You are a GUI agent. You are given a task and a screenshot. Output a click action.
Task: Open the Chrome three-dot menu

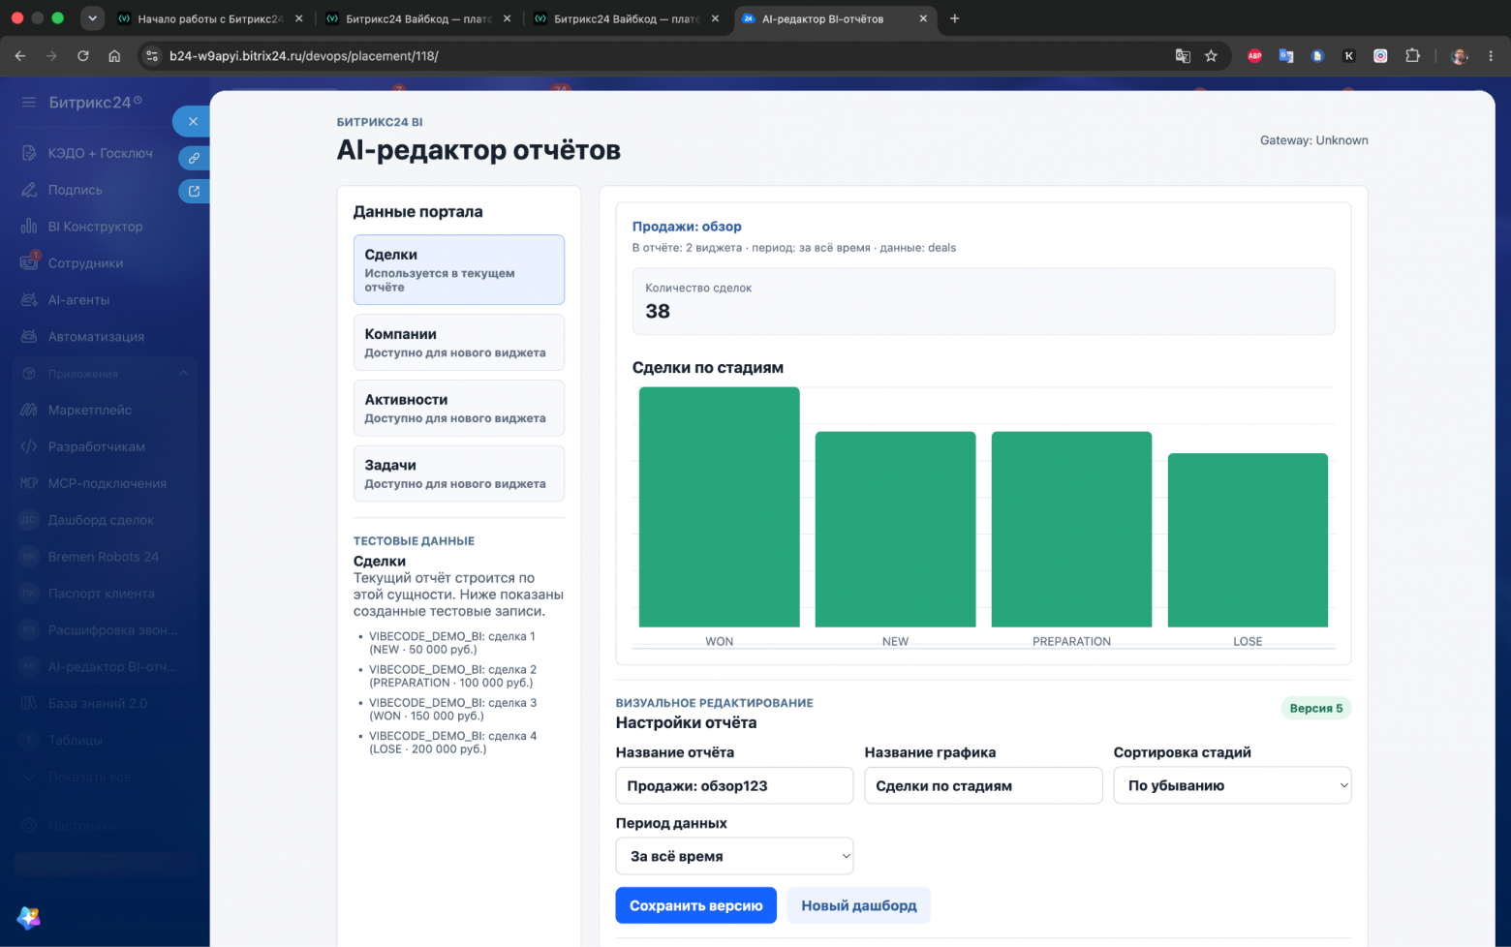click(1491, 56)
